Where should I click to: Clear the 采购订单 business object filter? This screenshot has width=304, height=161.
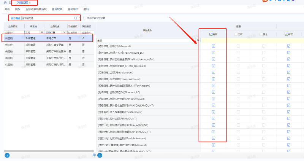[x=64, y=32]
